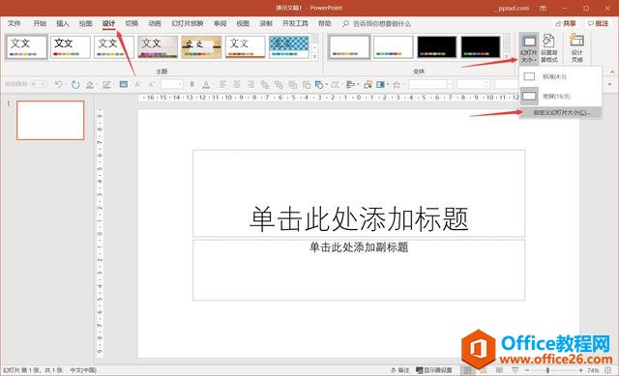Expand the variants gallery more arrow

[507, 56]
